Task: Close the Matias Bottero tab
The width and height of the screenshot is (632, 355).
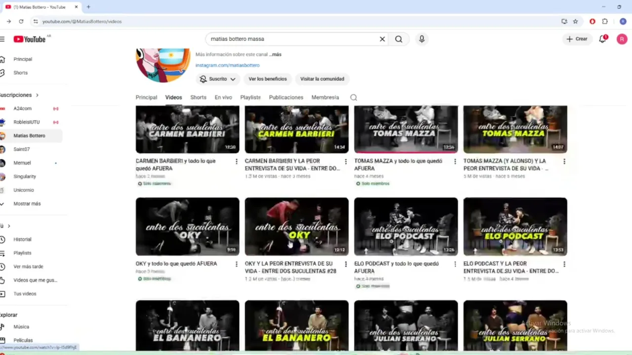Action: [x=76, y=7]
